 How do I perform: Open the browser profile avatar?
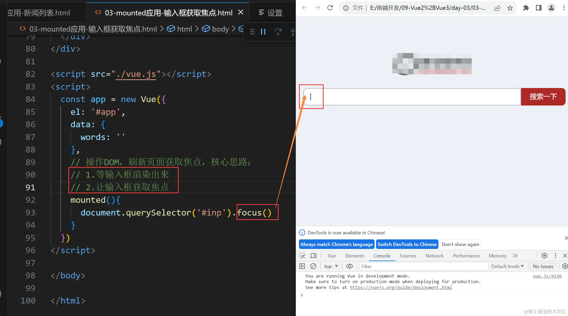click(551, 8)
